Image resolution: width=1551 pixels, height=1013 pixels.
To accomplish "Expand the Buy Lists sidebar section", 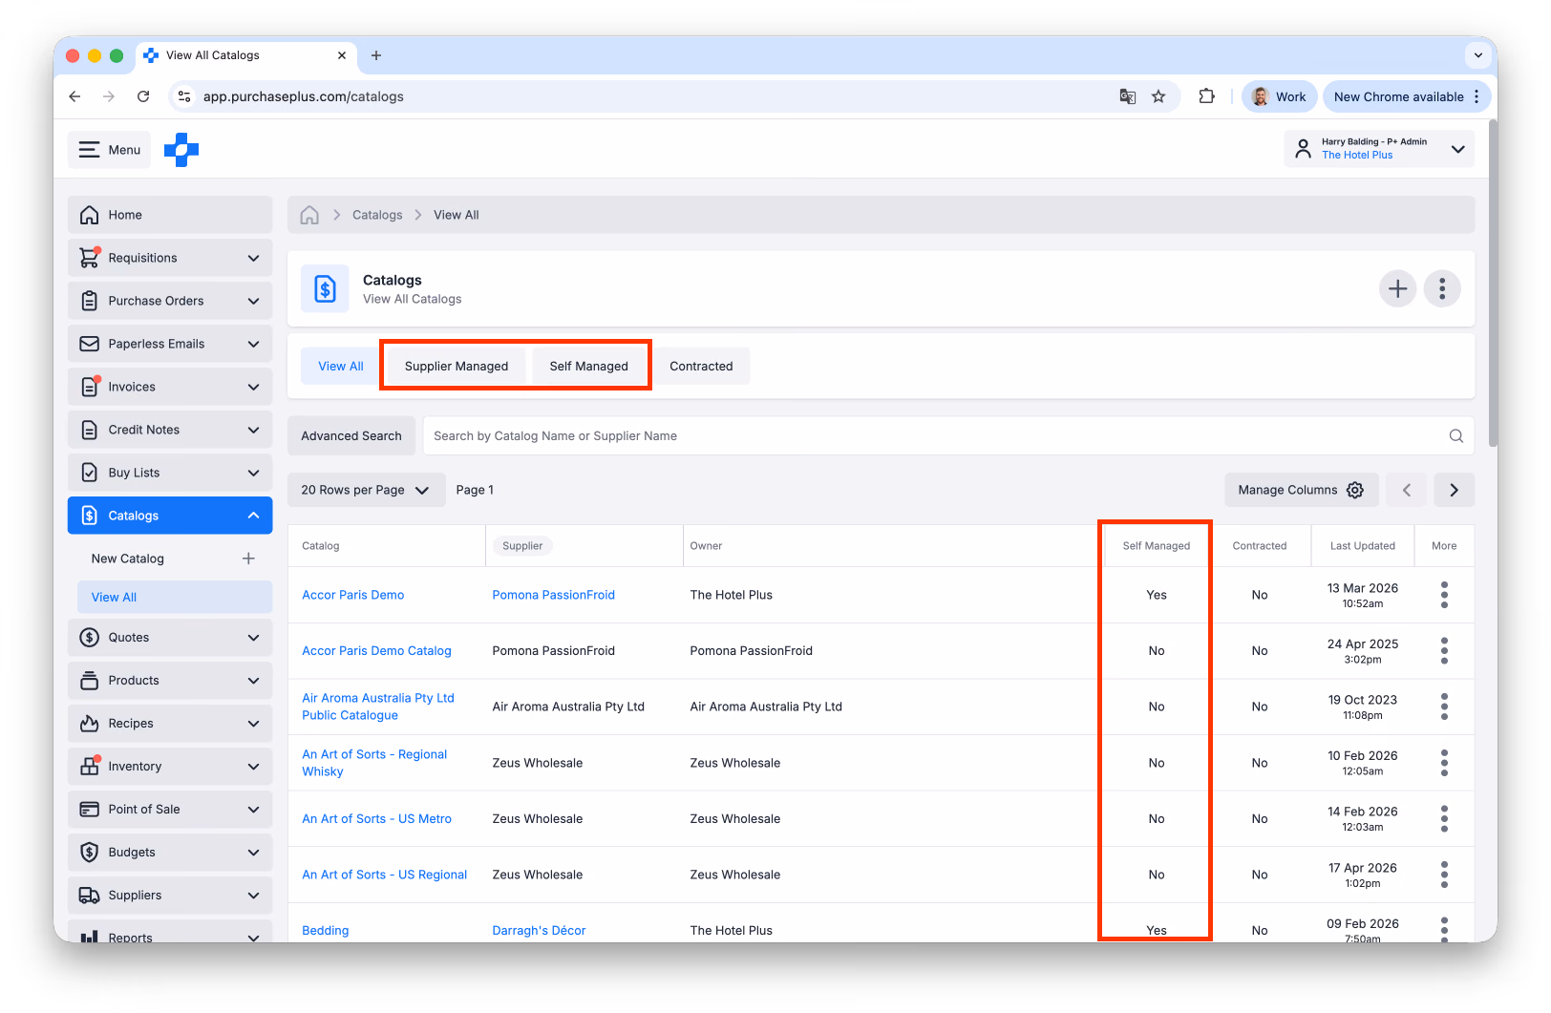I will [x=170, y=473].
